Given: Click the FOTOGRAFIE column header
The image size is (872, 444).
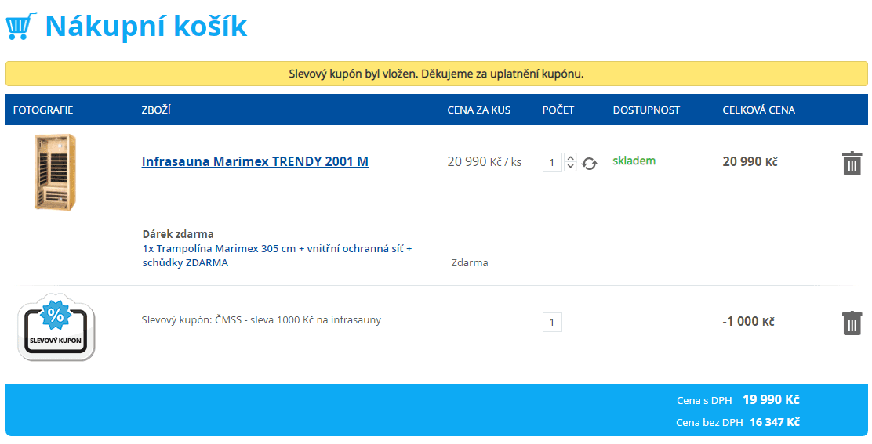Looking at the screenshot, I should [x=43, y=110].
